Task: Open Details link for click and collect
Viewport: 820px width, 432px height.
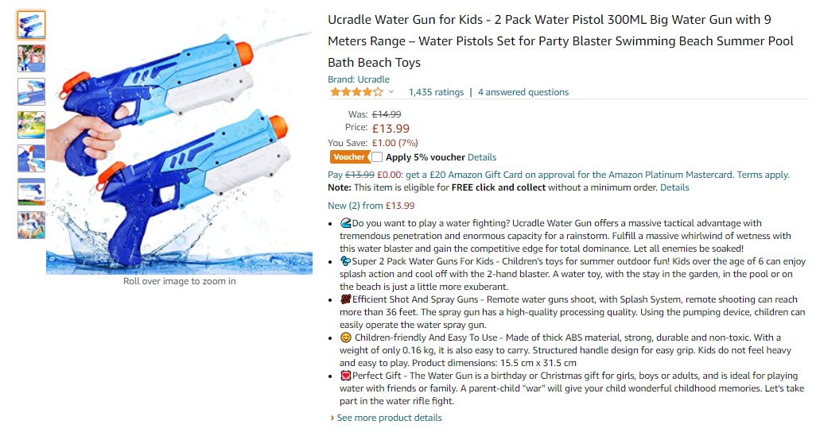Action: pyautogui.click(x=674, y=187)
